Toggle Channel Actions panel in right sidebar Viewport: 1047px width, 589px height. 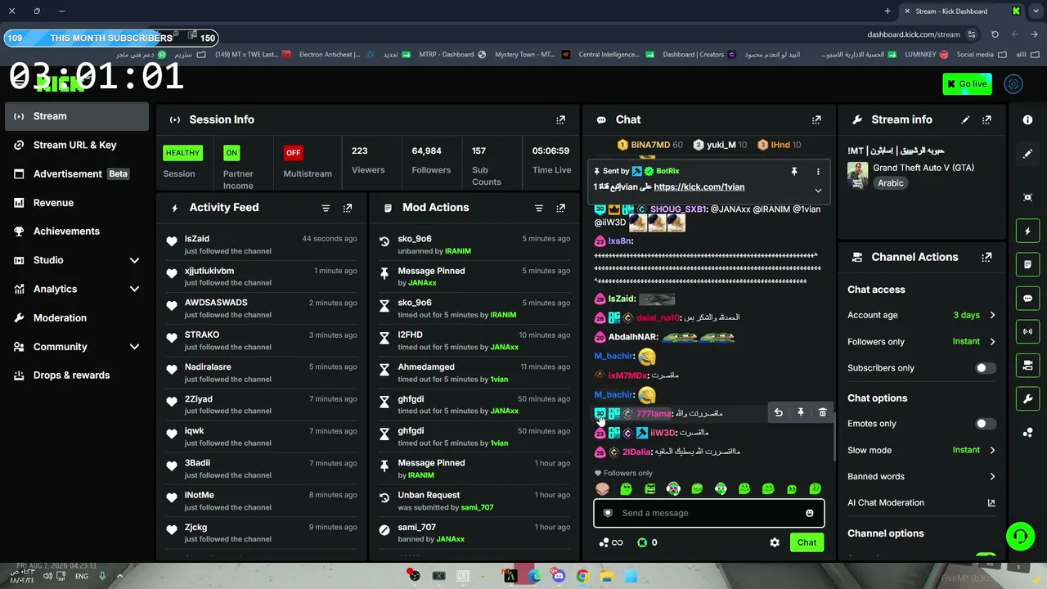(x=1028, y=365)
